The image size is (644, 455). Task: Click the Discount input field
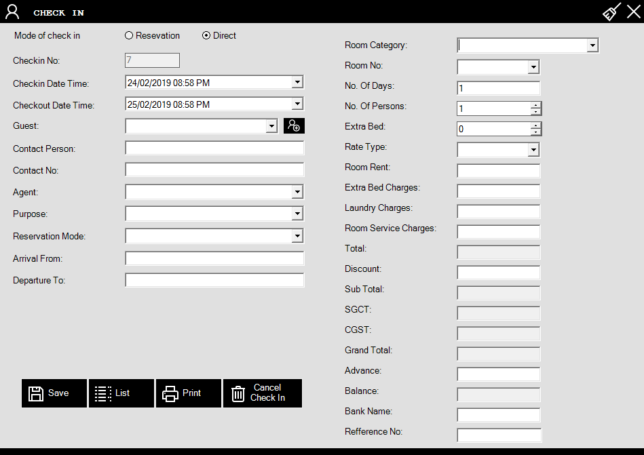[x=499, y=273]
